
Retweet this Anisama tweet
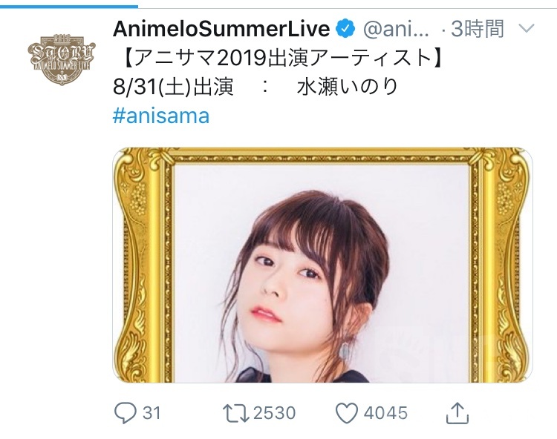coord(236,414)
